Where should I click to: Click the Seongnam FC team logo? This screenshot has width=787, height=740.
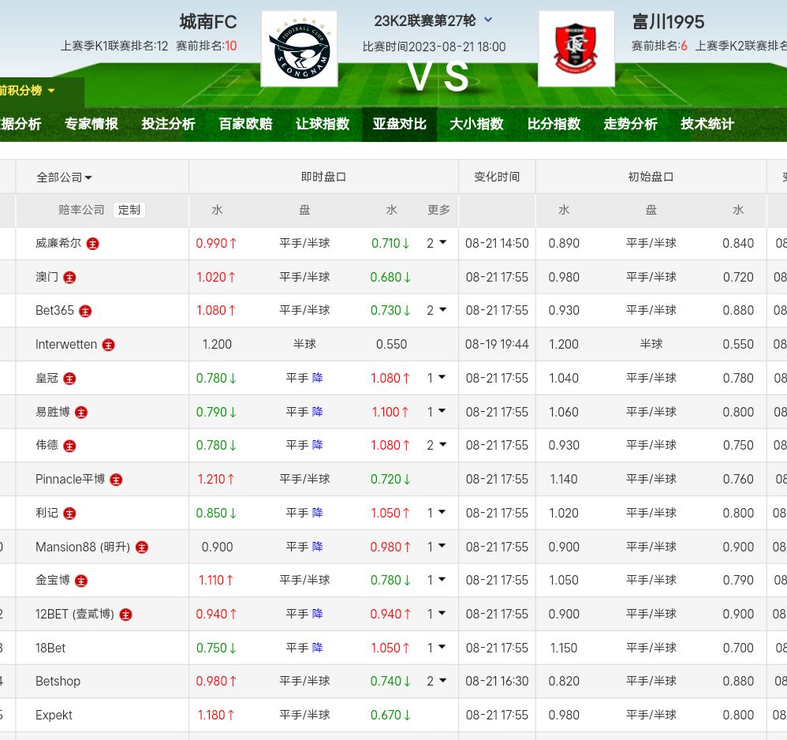[299, 49]
